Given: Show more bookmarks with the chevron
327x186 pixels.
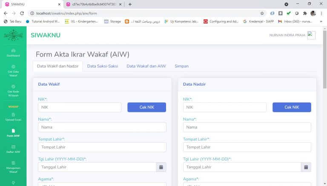Looking at the screenshot, I should point(321,21).
